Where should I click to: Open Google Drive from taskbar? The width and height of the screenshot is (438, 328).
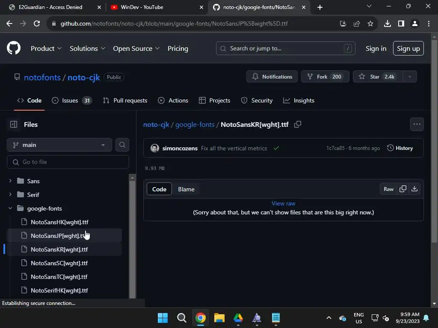click(238, 318)
